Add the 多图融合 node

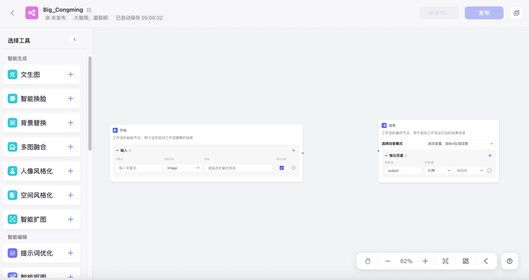[71, 147]
